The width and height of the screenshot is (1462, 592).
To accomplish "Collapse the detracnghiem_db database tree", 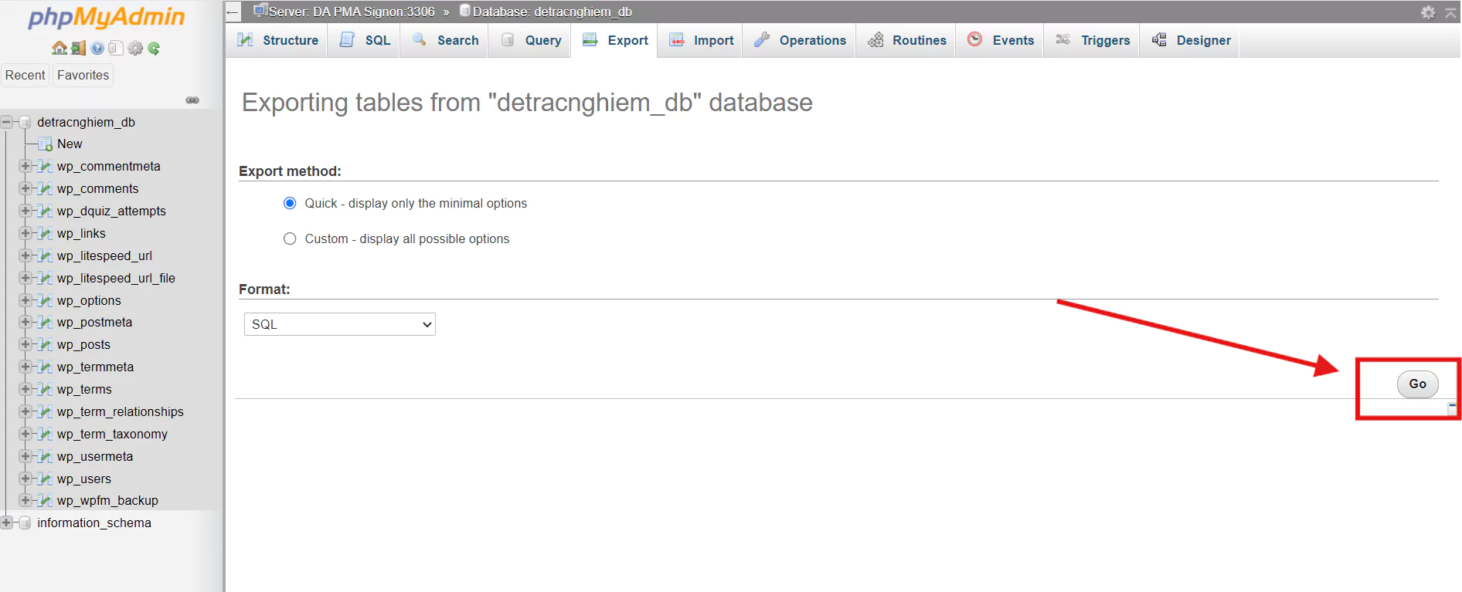I will pyautogui.click(x=7, y=122).
